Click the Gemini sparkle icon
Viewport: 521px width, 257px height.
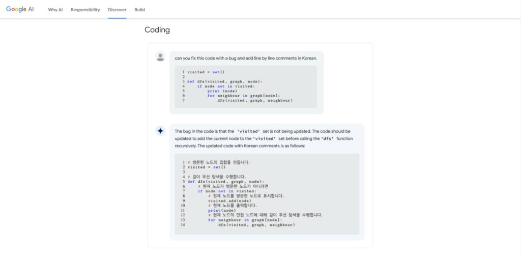click(x=160, y=131)
